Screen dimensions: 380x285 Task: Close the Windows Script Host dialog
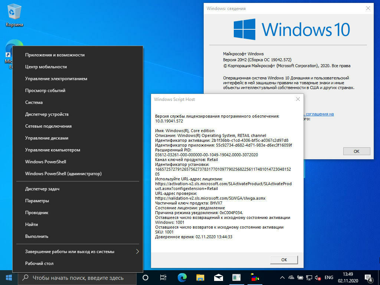tap(298, 99)
